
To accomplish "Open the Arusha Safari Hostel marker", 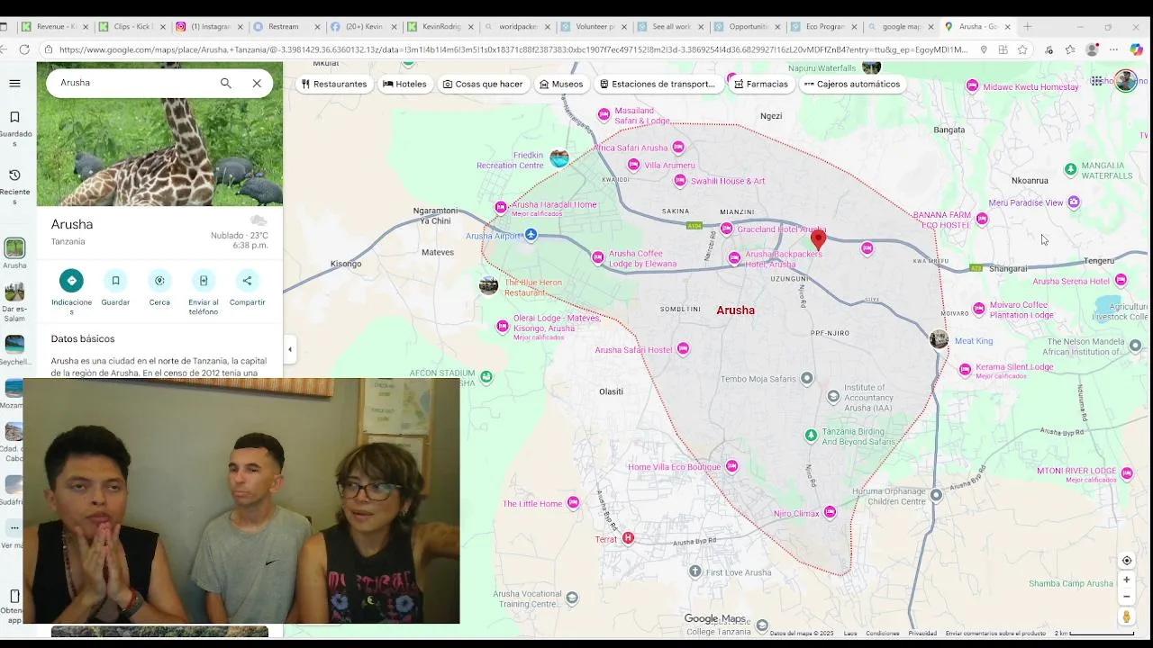I will 683,348.
